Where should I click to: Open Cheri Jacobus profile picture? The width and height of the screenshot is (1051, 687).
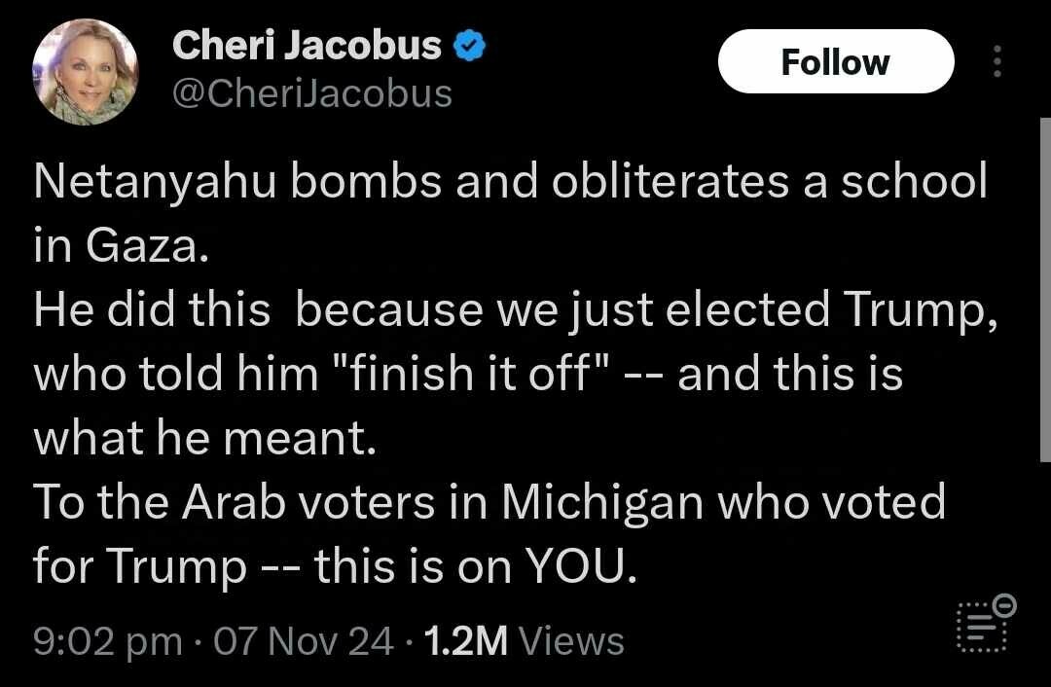(86, 72)
